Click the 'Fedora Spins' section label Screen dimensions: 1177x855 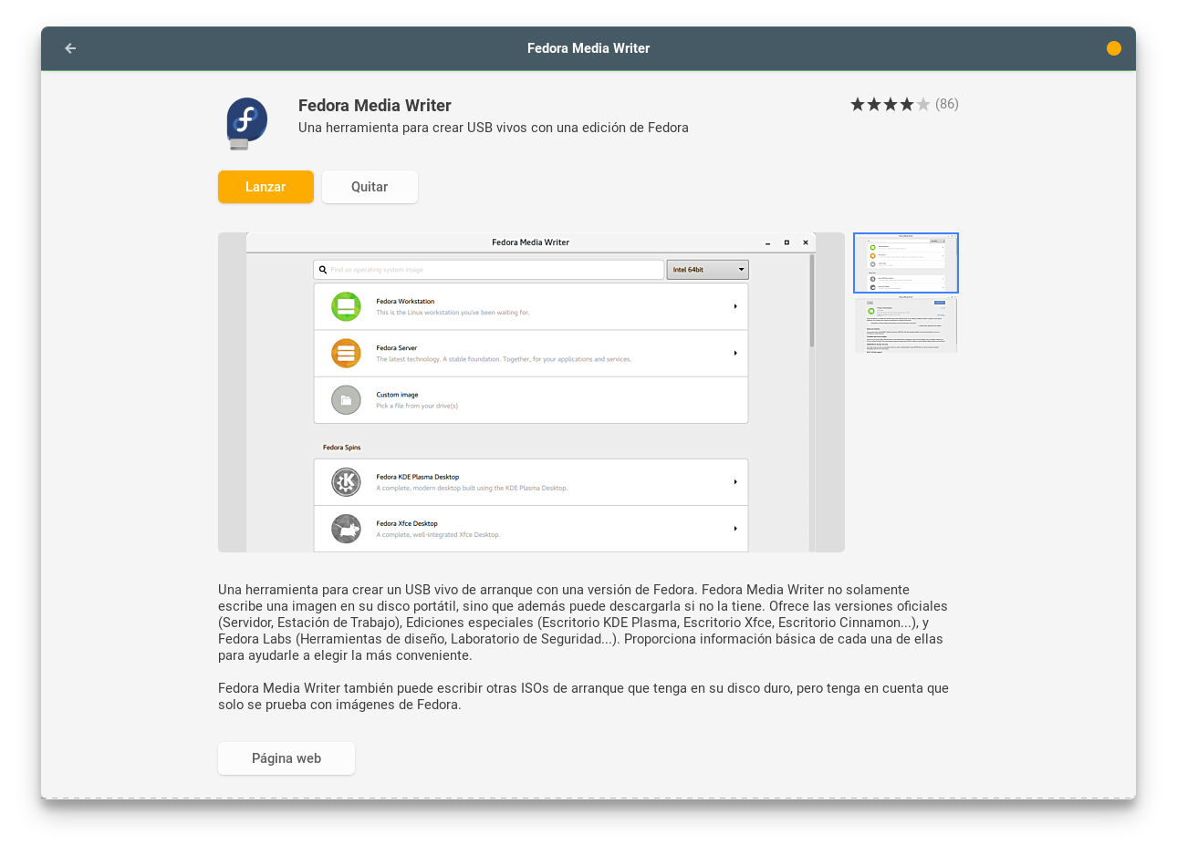pos(341,448)
